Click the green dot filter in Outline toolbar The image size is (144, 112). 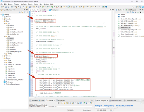(138, 12)
